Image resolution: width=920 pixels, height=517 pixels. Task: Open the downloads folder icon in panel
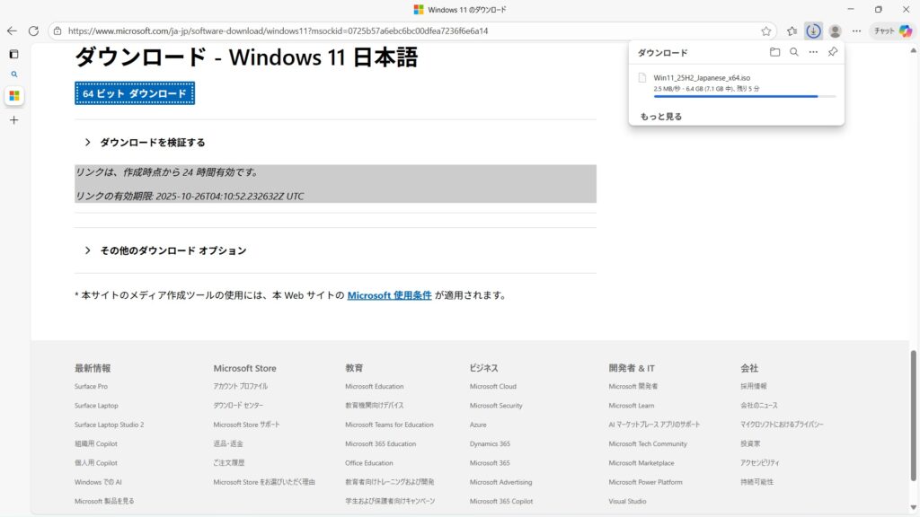pos(774,53)
